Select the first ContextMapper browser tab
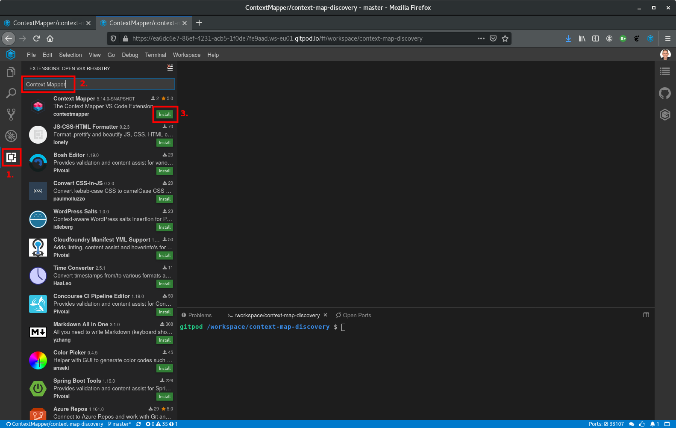 (47, 23)
